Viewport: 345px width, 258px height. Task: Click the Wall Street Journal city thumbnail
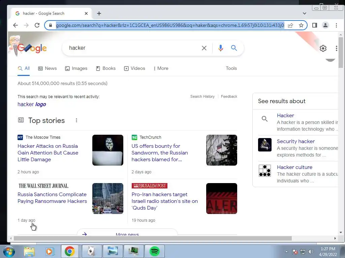(x=107, y=198)
